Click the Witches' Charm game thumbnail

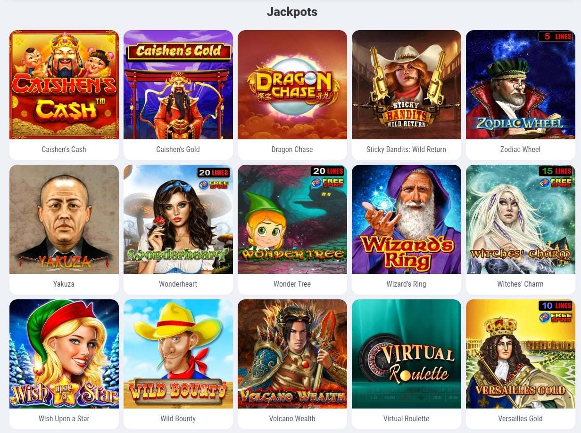pyautogui.click(x=521, y=219)
